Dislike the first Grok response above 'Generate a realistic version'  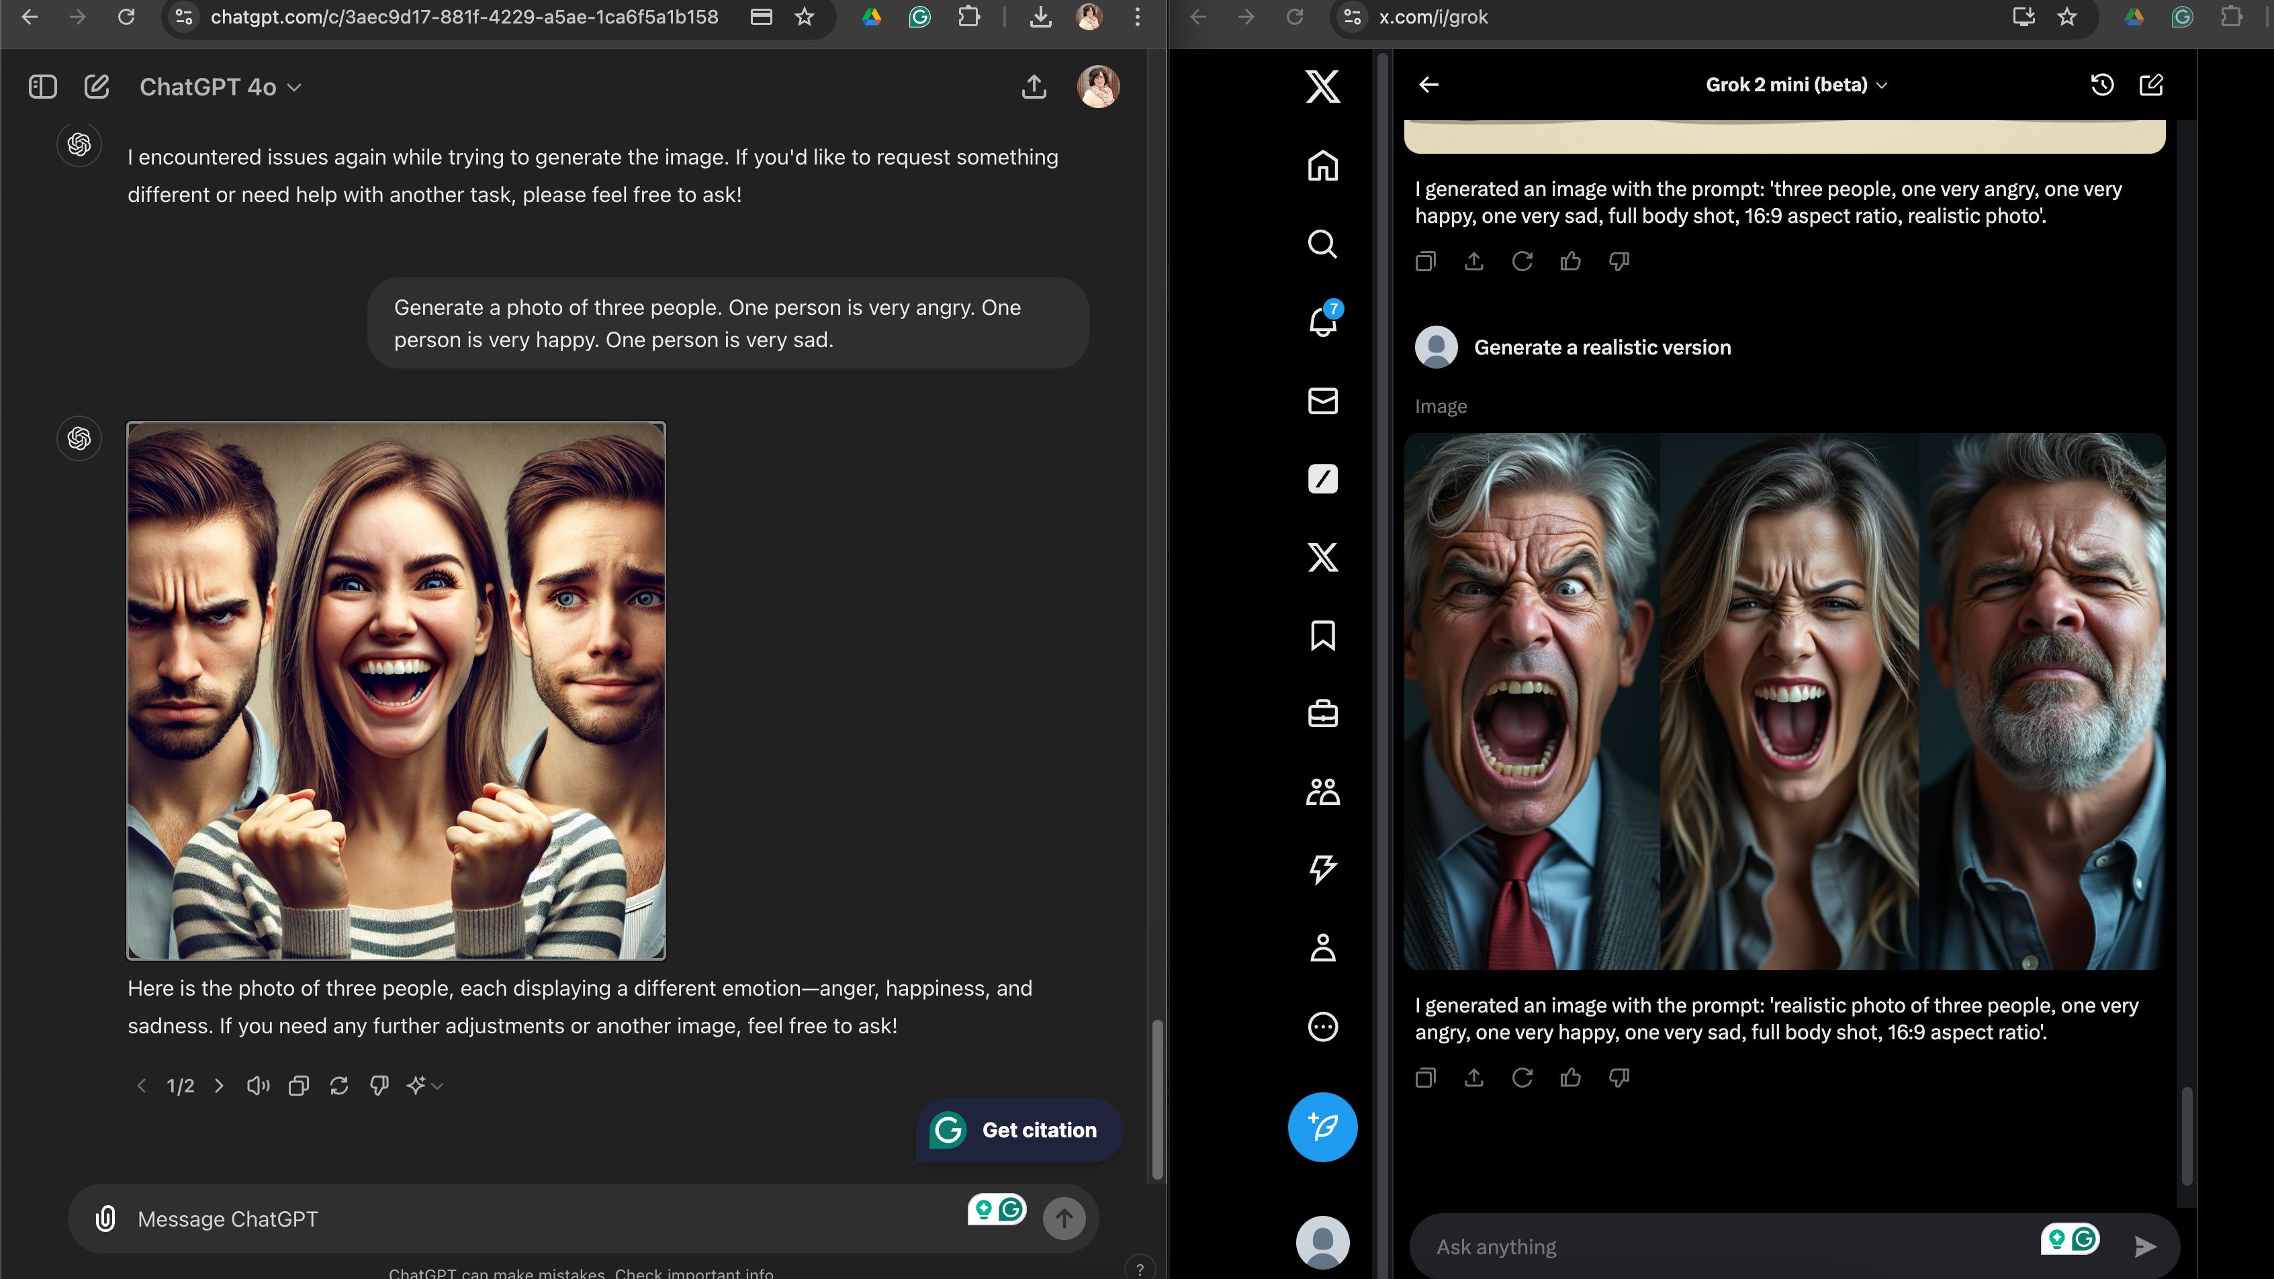tap(1619, 261)
